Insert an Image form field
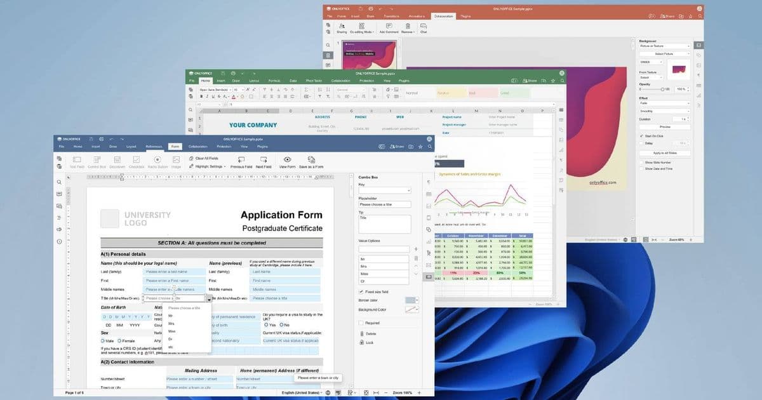 176,158
